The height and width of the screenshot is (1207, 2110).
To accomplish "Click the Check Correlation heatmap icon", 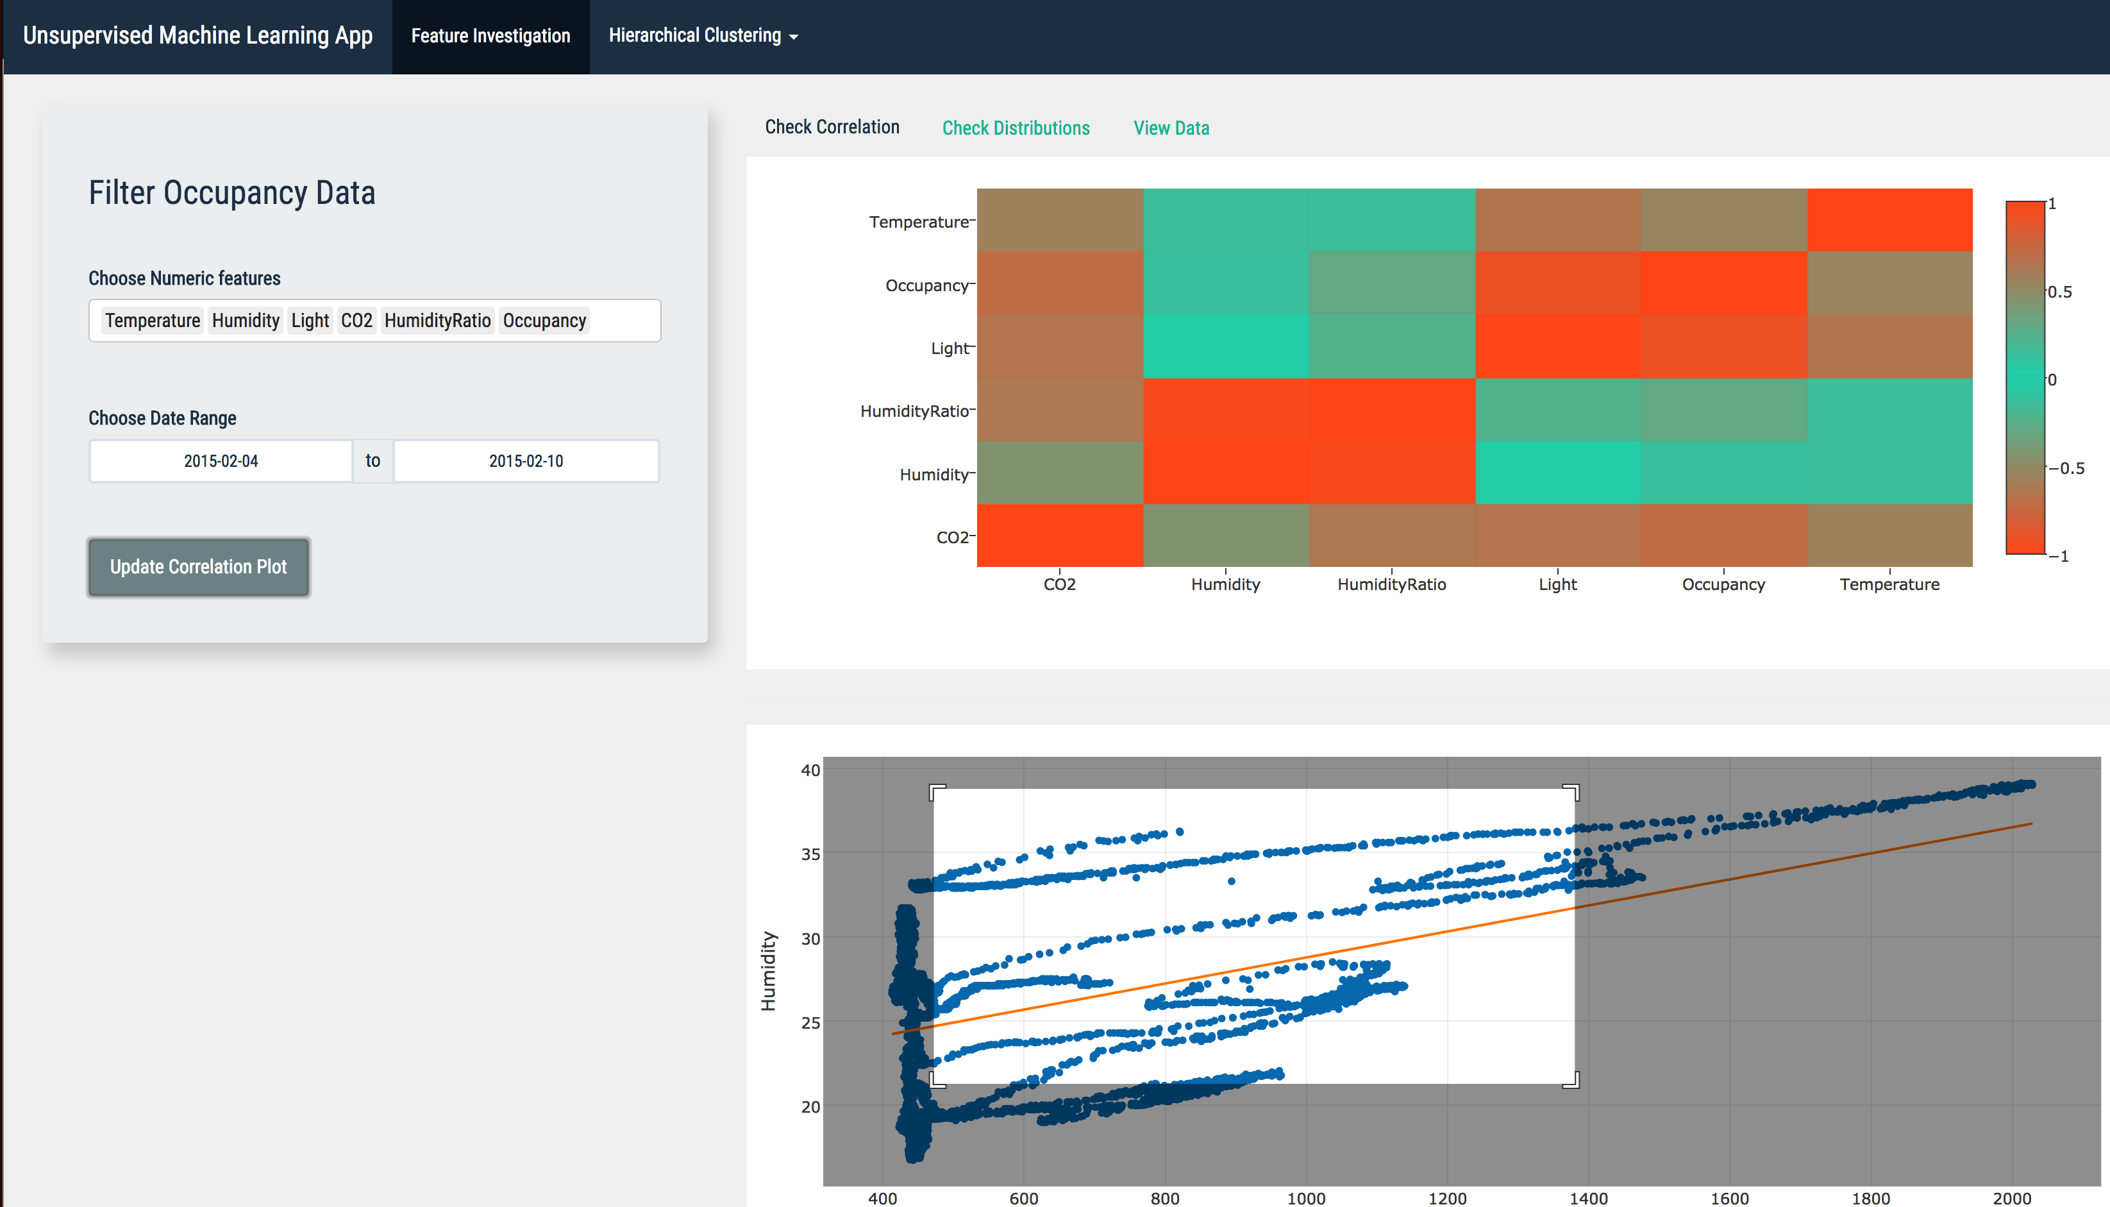I will (833, 128).
